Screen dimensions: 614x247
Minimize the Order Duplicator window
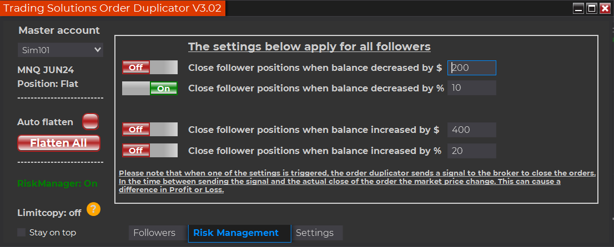pyautogui.click(x=578, y=8)
